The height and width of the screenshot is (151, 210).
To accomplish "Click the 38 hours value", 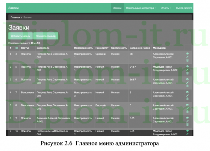I will [131, 54].
